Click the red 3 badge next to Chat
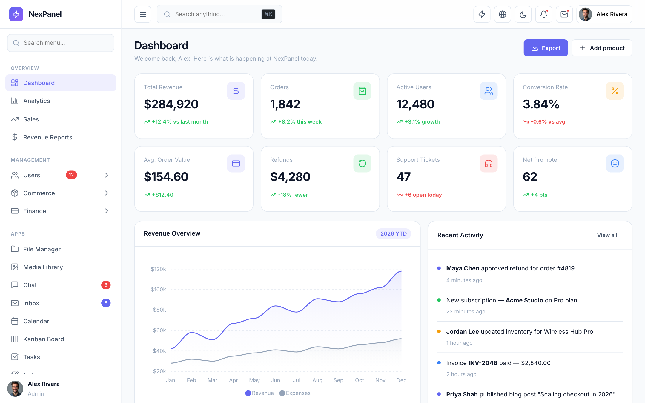Viewport: 645px width, 403px height. coord(106,285)
